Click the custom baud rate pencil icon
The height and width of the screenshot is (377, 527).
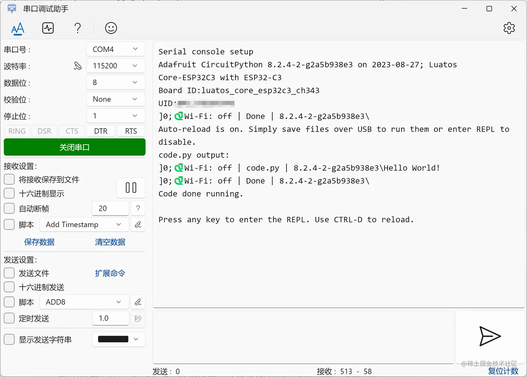(78, 66)
